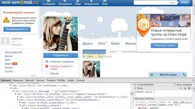Collapse the div id="profile" node
This screenshot has width=195, height=109.
pyautogui.click(x=15, y=94)
